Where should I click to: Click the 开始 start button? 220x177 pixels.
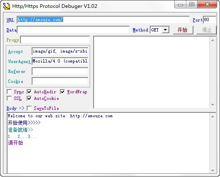[x=183, y=30]
